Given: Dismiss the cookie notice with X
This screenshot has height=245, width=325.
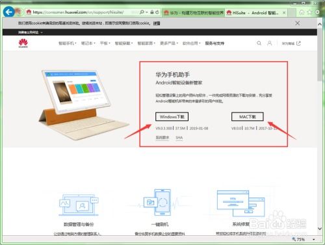Looking at the screenshot, I should [298, 23].
